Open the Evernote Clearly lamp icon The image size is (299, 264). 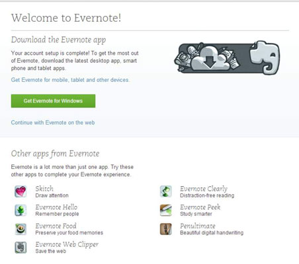[x=166, y=191]
